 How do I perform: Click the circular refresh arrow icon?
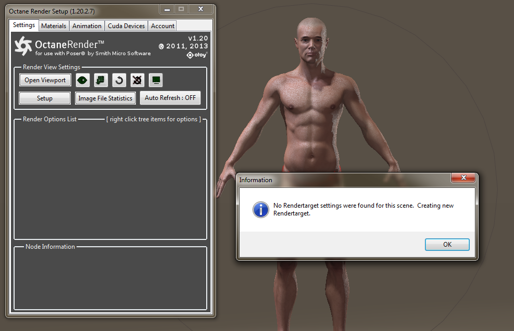119,80
